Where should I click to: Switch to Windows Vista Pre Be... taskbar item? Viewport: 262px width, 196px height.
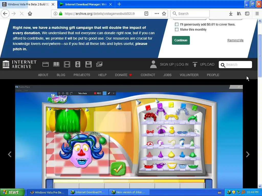point(47,192)
